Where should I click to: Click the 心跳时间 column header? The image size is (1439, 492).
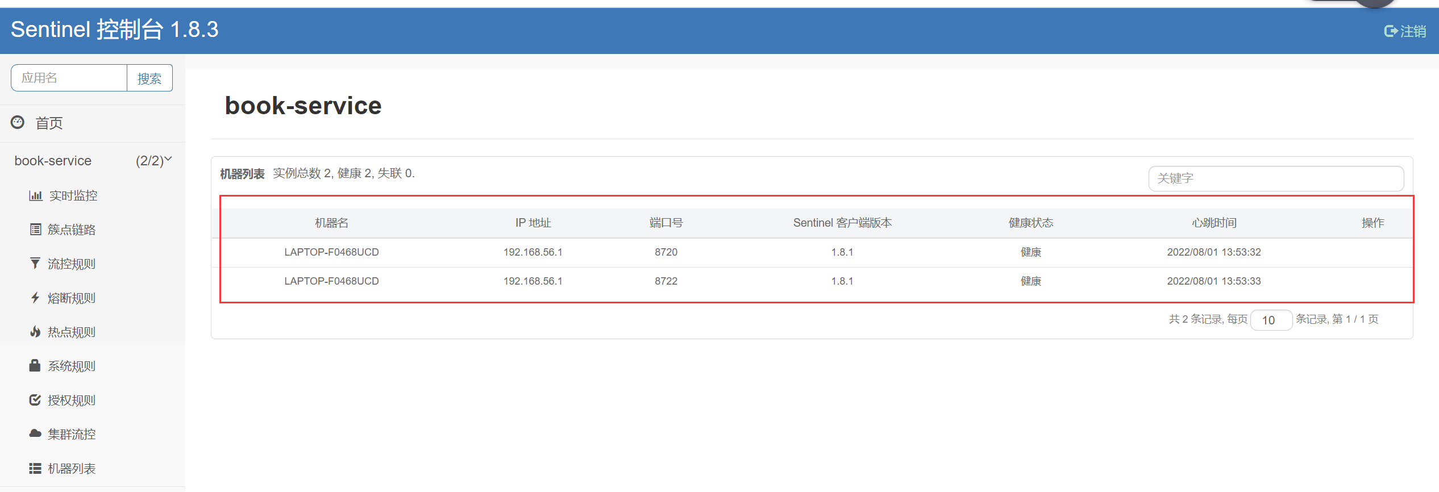click(1214, 223)
